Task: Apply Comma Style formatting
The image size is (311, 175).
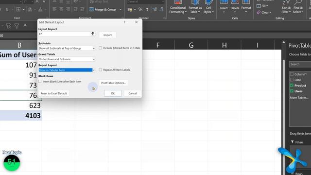Action: coord(147,10)
